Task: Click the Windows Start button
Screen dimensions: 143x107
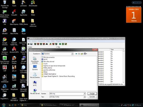Action: pyautogui.click(x=4, y=105)
